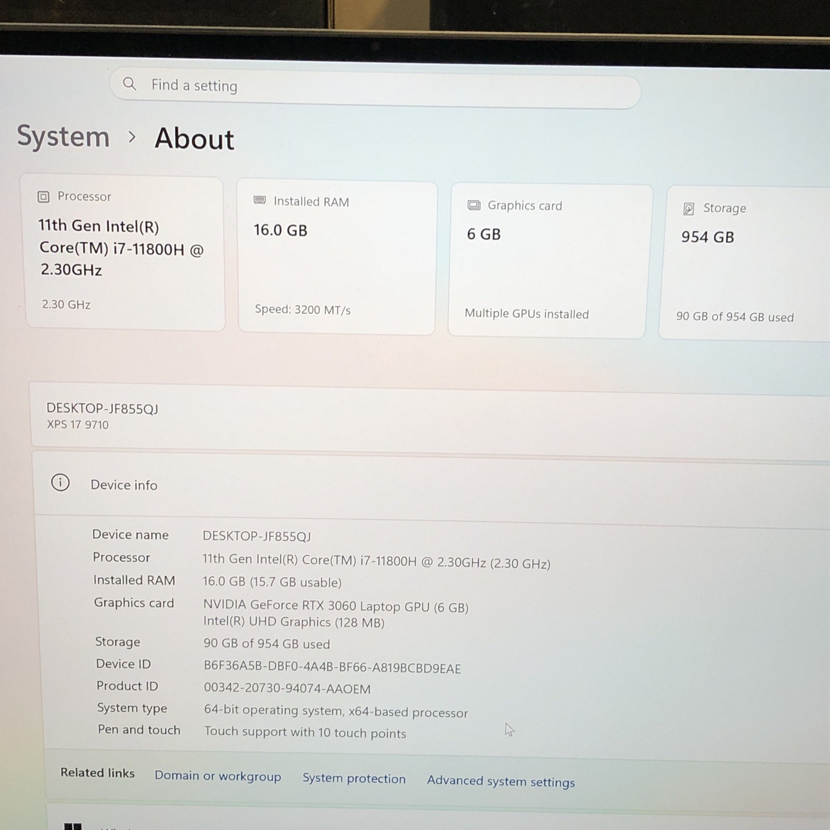
Task: Select Product ID 00342-20730-94074-AAOEM
Action: click(x=287, y=688)
